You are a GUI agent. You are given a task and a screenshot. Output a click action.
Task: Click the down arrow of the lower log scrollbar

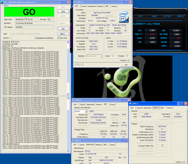(68, 151)
